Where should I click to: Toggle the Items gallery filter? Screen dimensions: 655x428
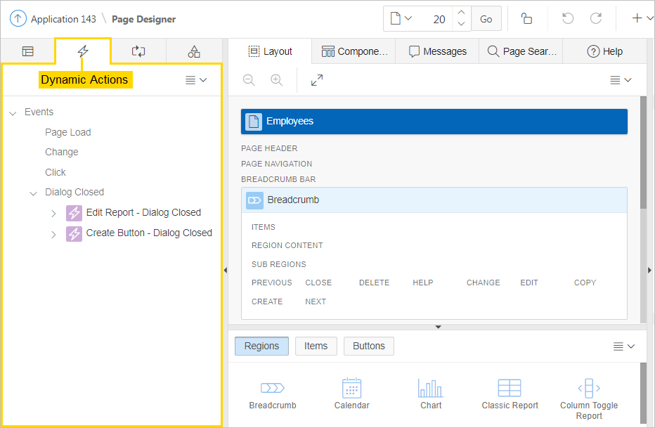coord(316,346)
